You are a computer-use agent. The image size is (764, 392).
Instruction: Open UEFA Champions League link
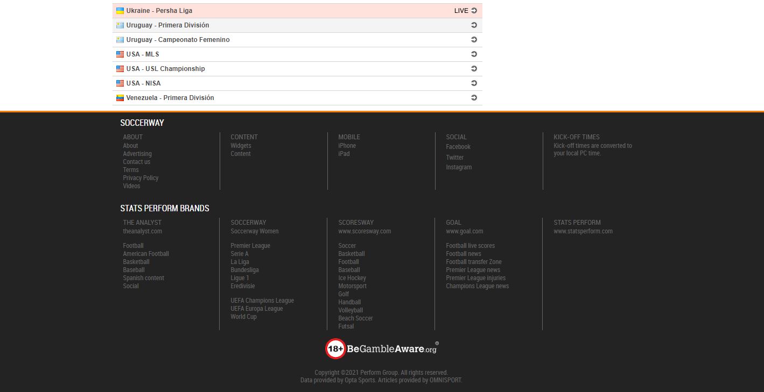(x=262, y=301)
